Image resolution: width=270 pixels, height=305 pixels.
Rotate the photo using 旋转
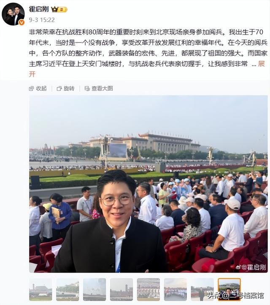tap(65, 88)
